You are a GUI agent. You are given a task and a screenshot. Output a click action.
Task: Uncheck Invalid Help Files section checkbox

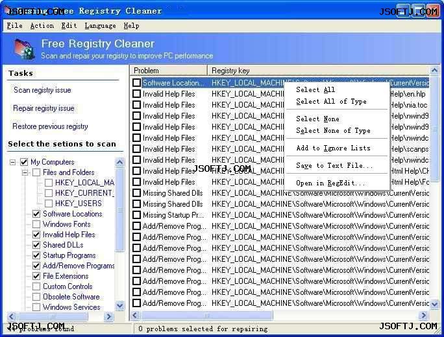click(x=36, y=235)
